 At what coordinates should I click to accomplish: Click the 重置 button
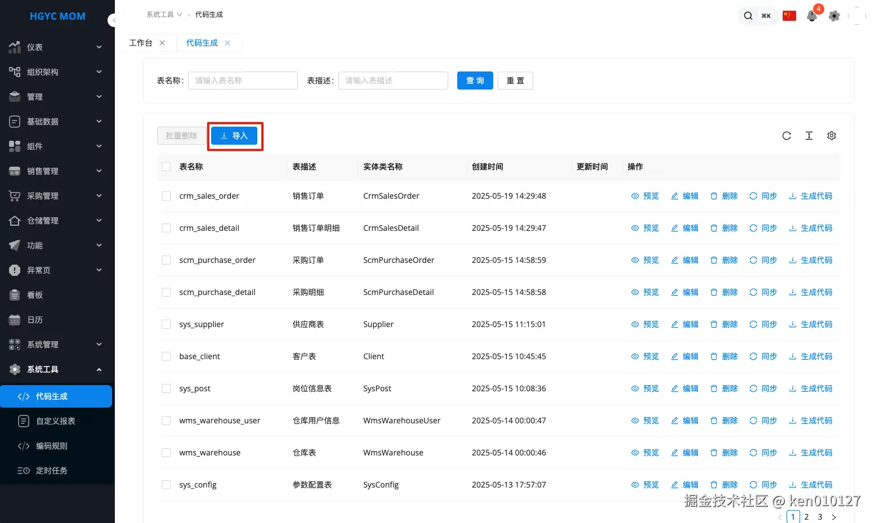tap(515, 81)
